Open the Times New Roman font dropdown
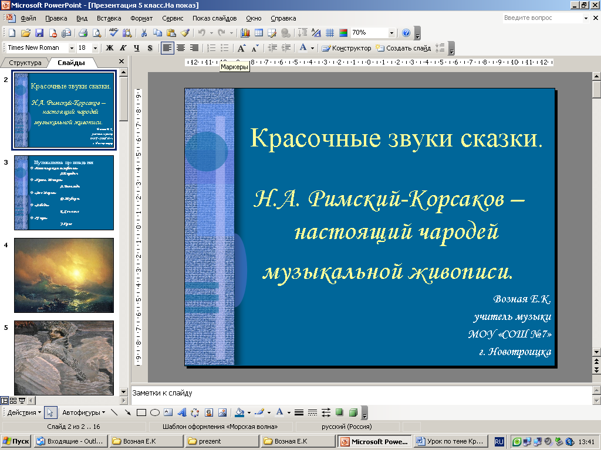601x450 pixels. [x=72, y=48]
